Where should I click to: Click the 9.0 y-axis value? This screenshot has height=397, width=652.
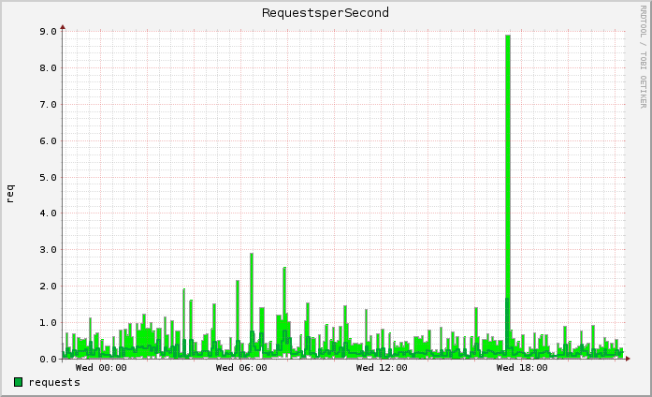click(49, 32)
